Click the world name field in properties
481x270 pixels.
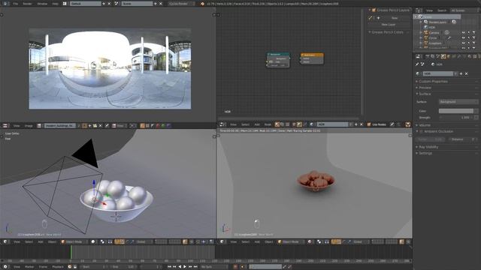click(x=437, y=73)
